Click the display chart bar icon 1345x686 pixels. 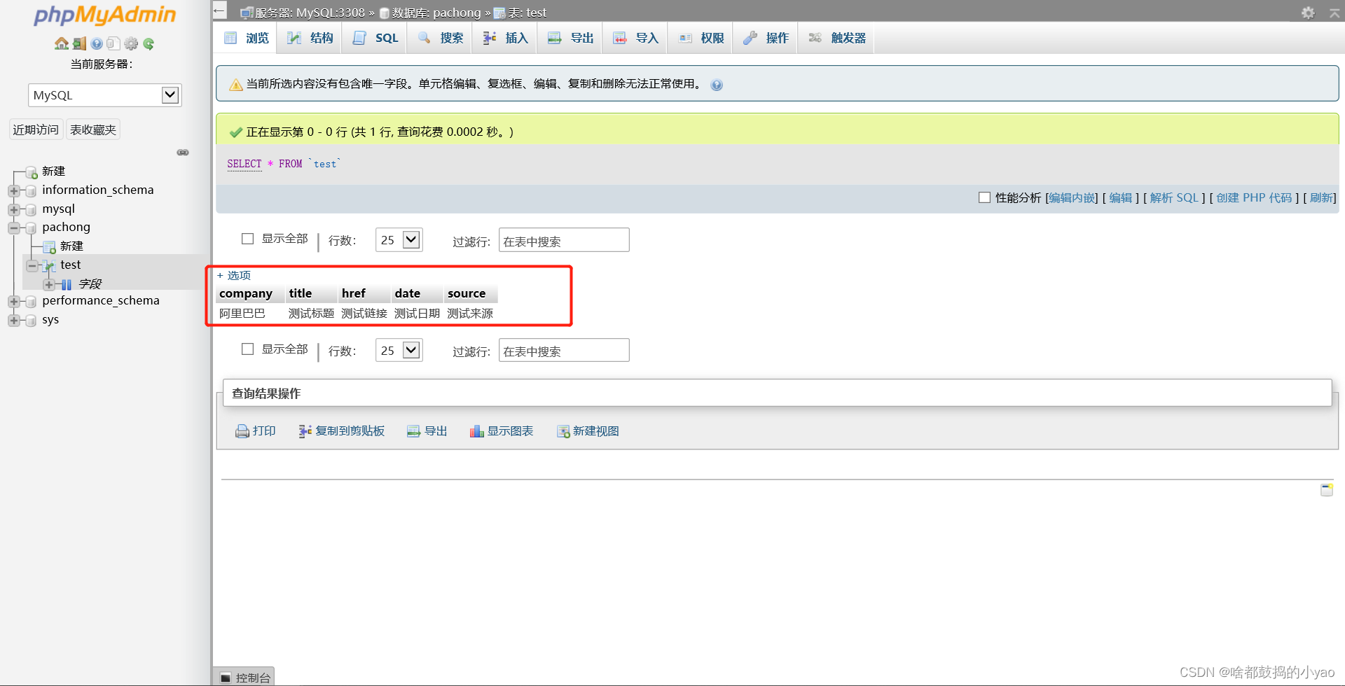pyautogui.click(x=477, y=431)
